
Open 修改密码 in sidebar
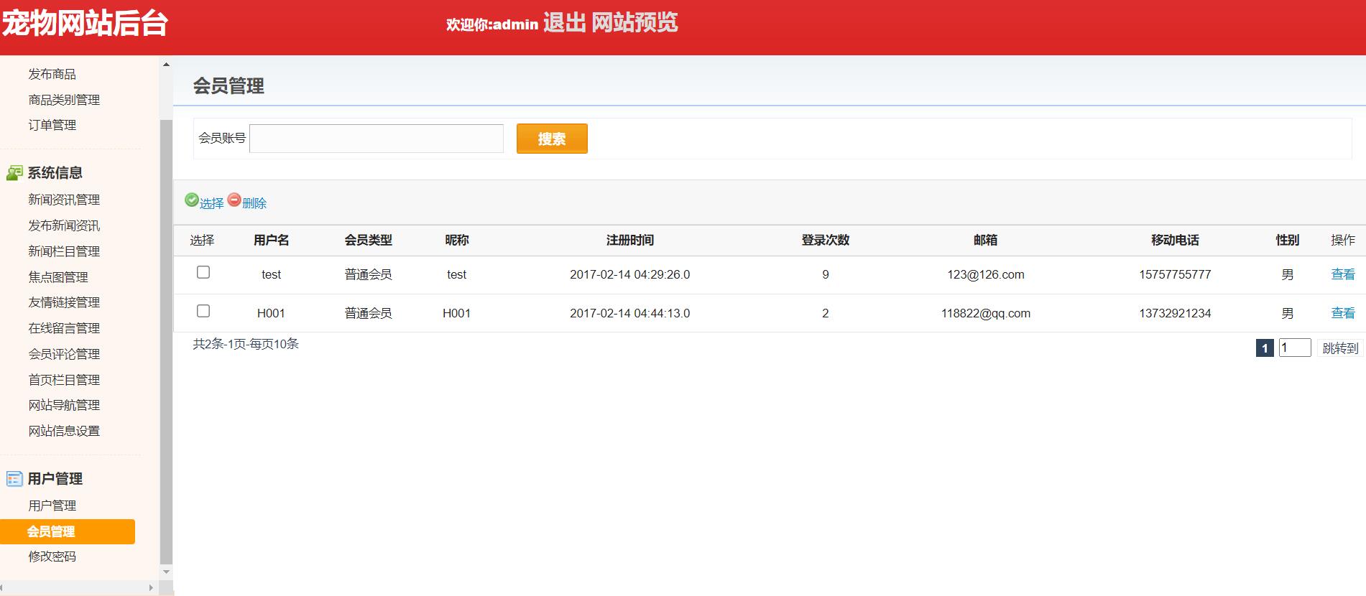pos(52,557)
